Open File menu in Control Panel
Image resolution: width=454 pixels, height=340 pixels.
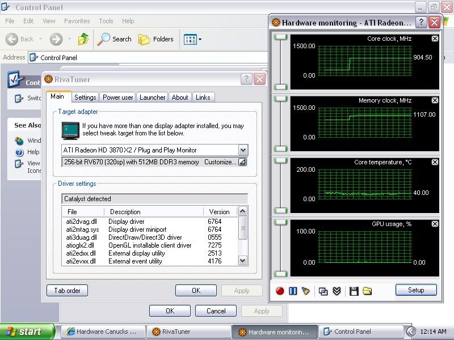(x=10, y=21)
